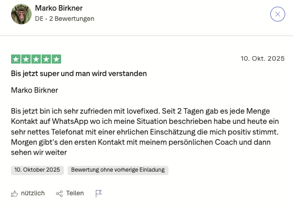This screenshot has height=206, width=293.
Task: Flag this review with the flag icon
Action: pos(99,193)
